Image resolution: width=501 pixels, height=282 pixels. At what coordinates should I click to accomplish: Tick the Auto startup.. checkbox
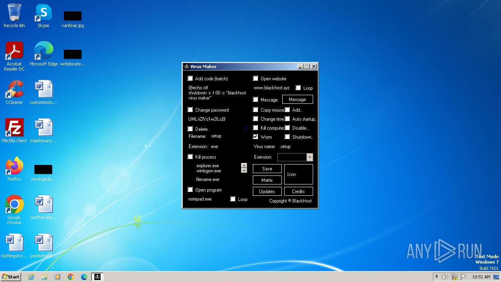[x=287, y=119]
